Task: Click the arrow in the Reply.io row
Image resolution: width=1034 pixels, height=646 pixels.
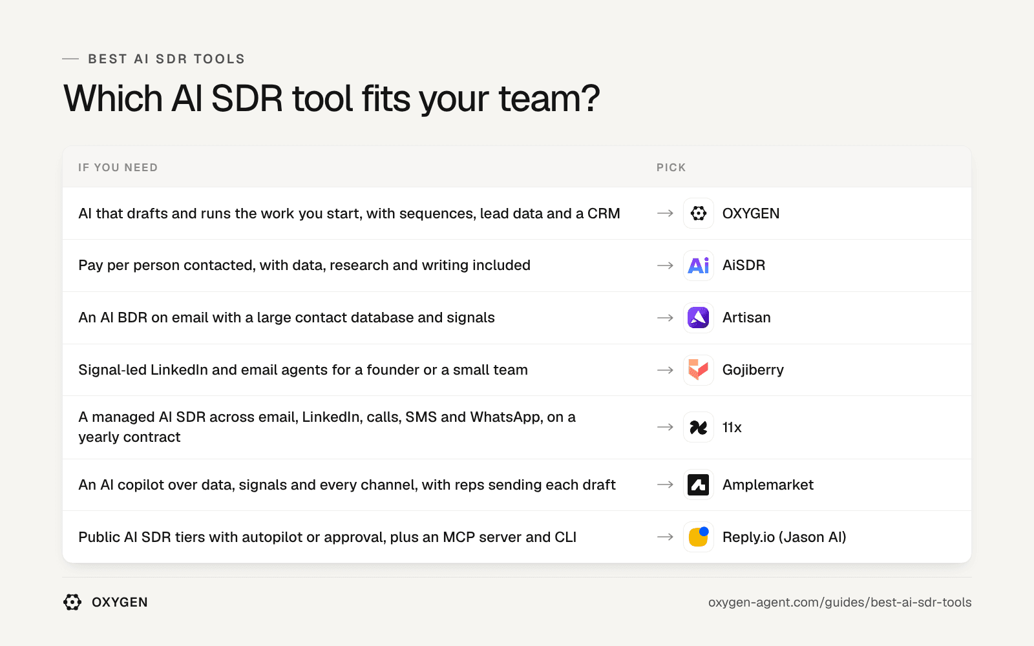Action: point(666,537)
